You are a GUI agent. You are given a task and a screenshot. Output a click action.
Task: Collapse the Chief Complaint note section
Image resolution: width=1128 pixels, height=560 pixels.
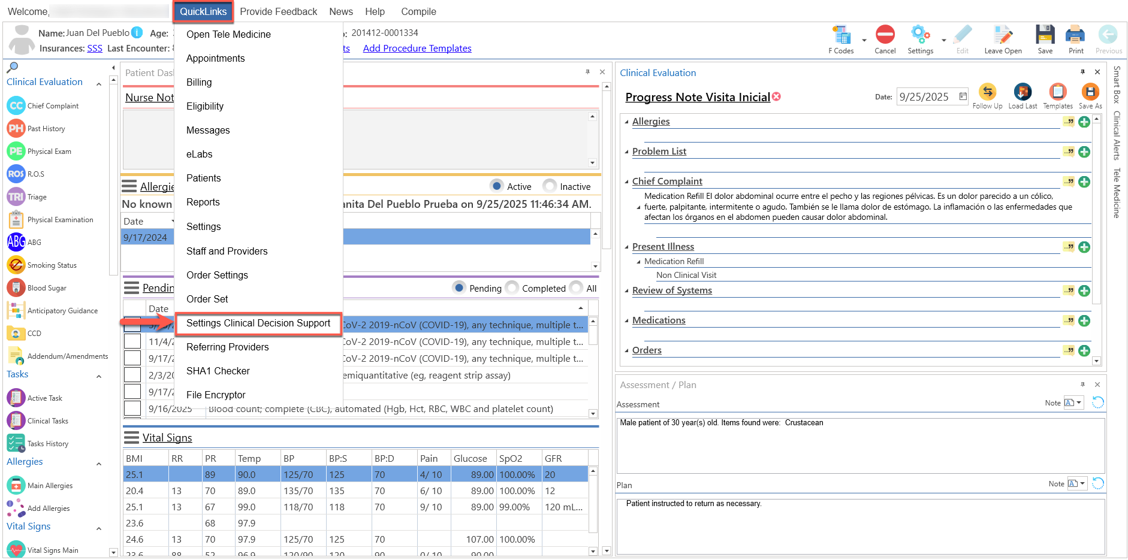point(627,182)
